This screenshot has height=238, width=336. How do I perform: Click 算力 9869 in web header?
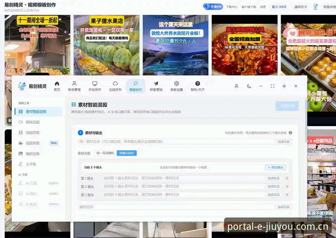point(279,7)
